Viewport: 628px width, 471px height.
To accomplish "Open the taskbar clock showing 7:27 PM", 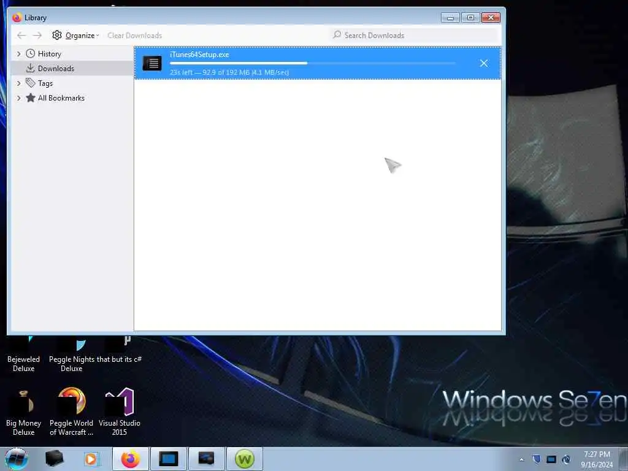I will tap(597, 459).
